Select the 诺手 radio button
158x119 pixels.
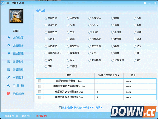pos(135,60)
